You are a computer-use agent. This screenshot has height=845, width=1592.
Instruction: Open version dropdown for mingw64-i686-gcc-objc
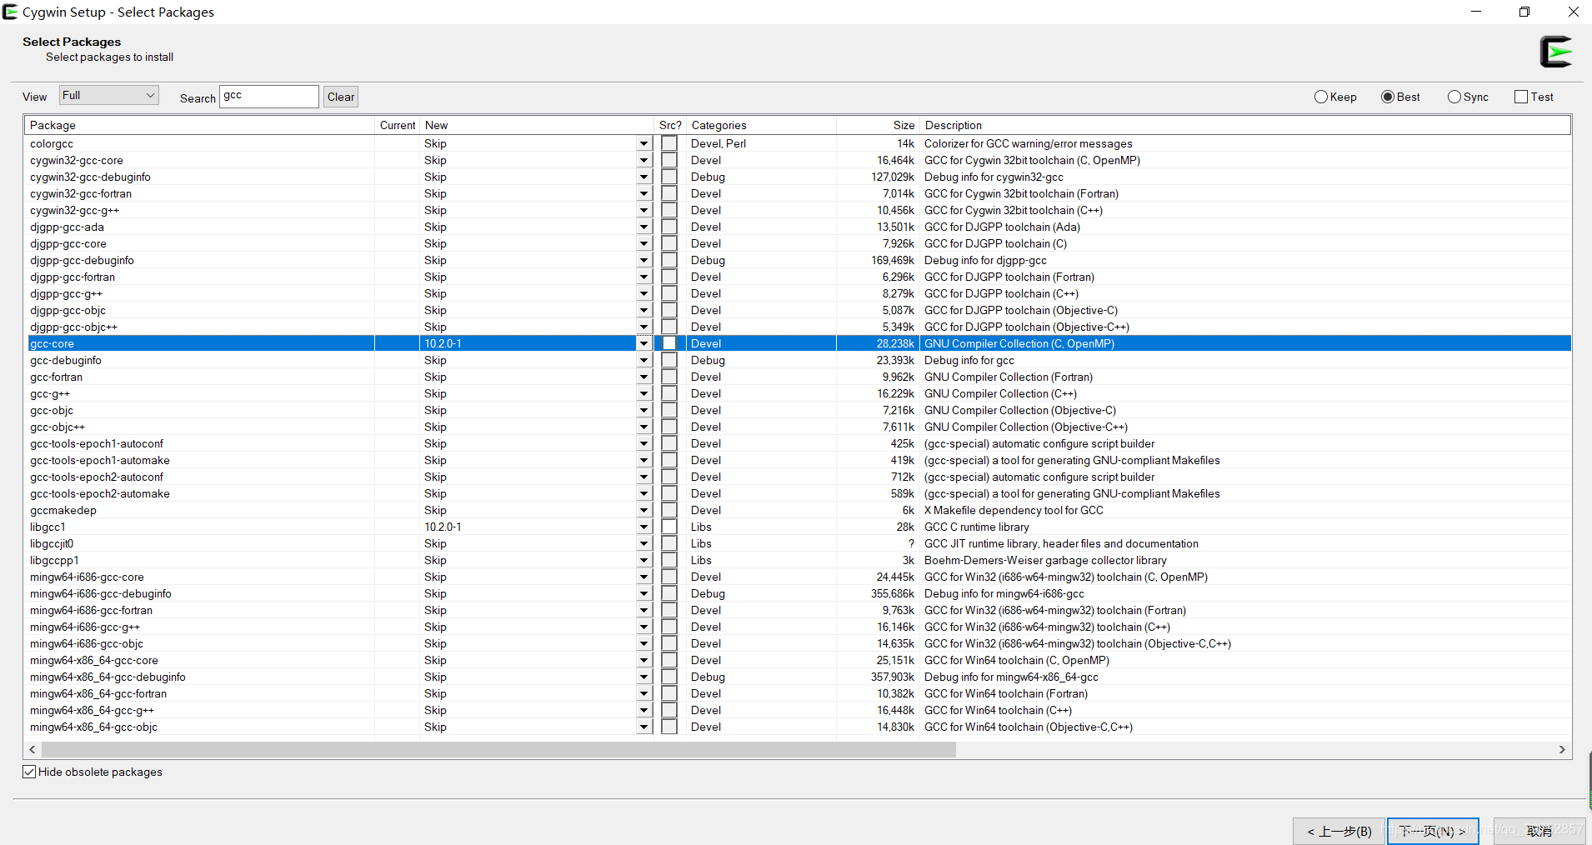click(643, 643)
